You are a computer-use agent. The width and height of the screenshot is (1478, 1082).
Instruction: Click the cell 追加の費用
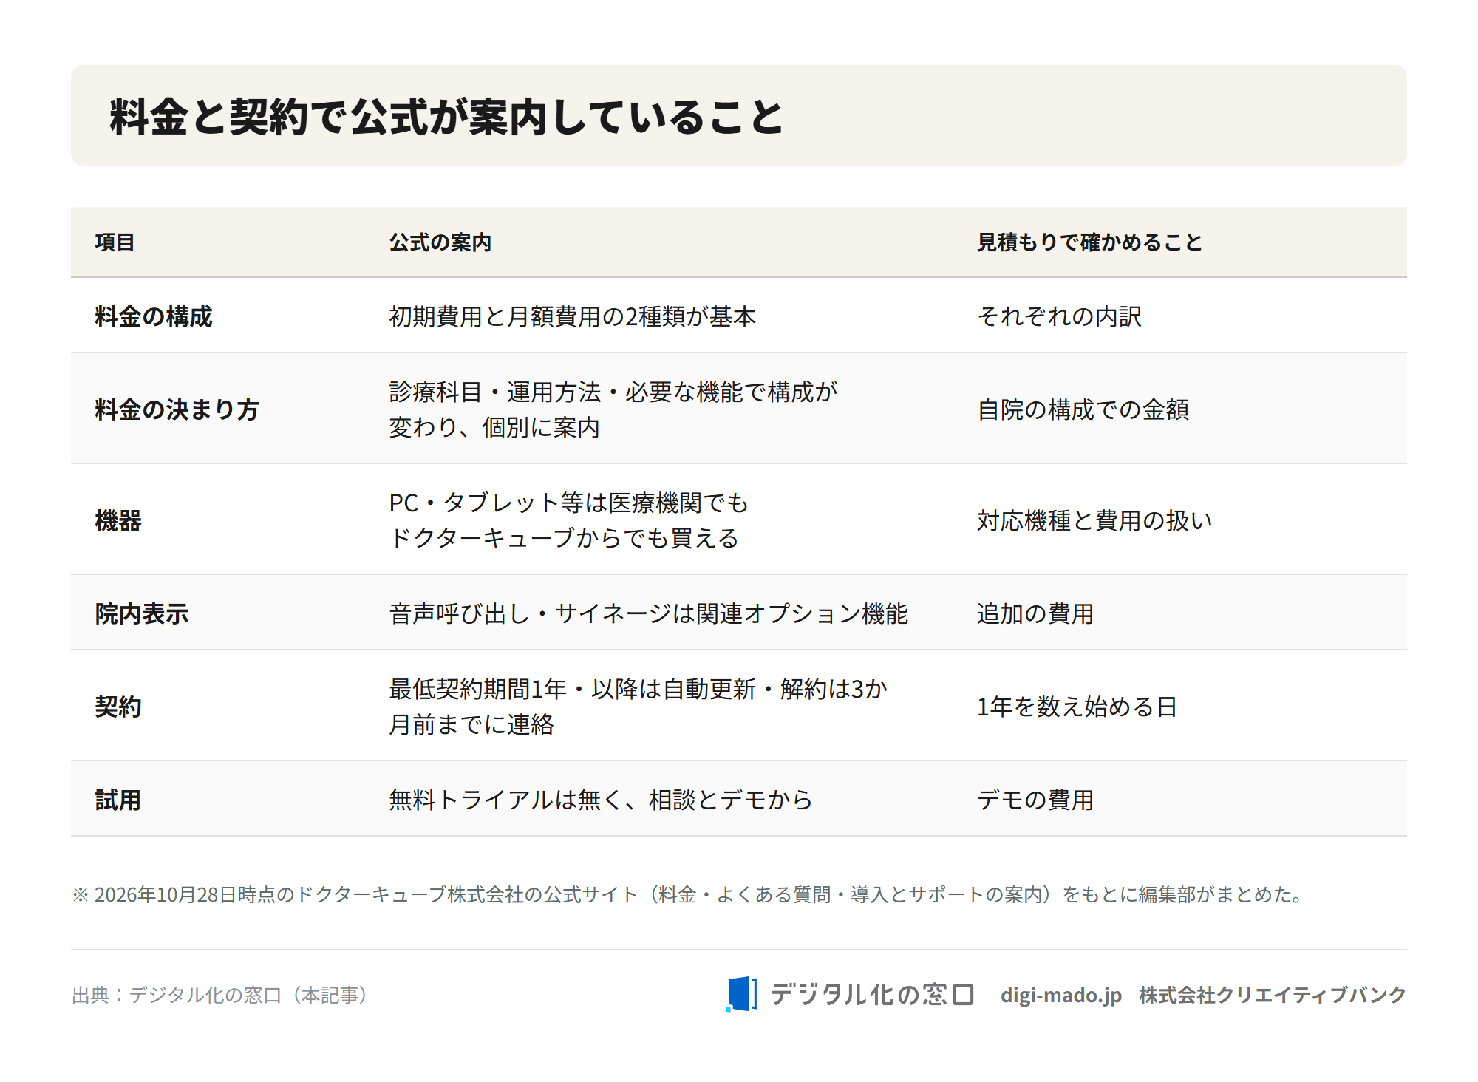[x=1035, y=613]
